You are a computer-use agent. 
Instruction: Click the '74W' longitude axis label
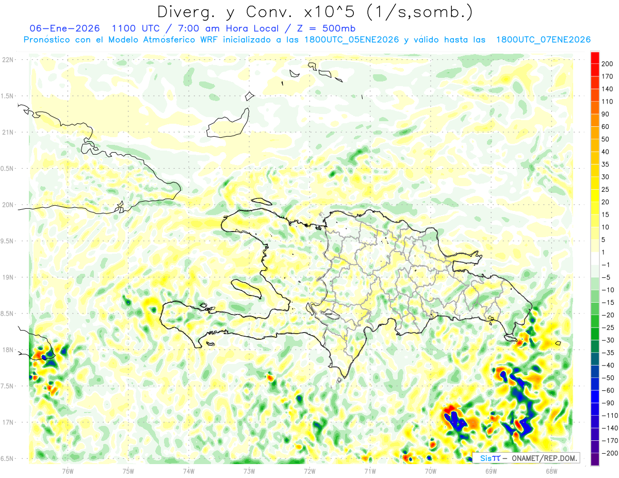[189, 471]
